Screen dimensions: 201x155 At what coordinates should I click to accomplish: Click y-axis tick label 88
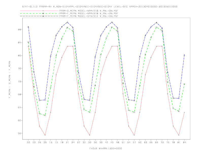[20, 30]
